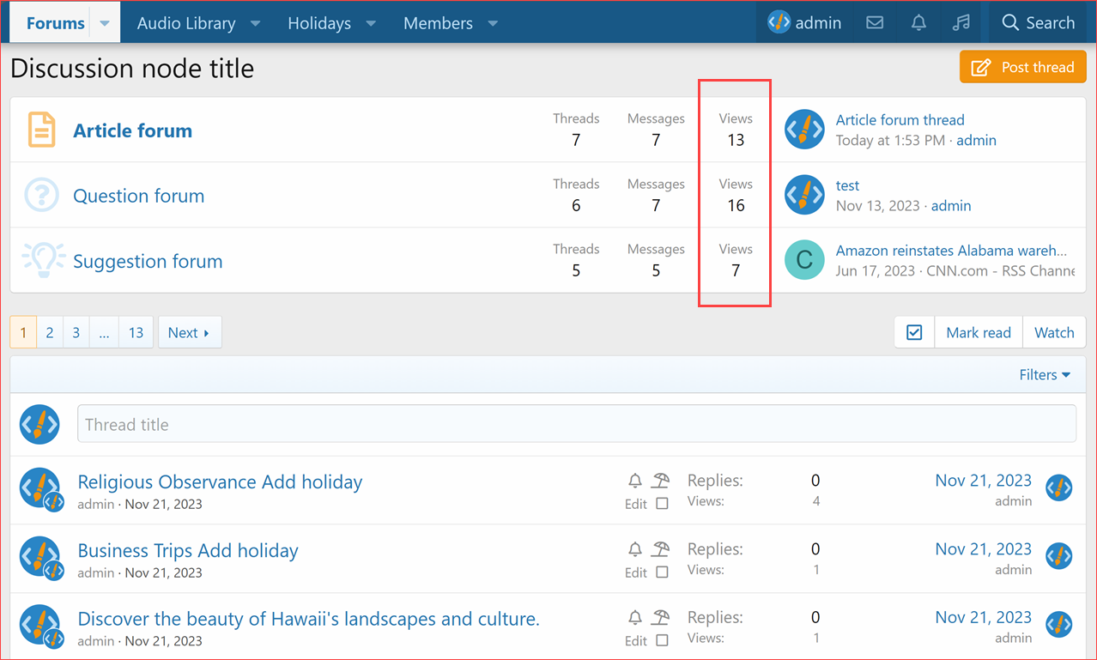Open the Filters dropdown
The width and height of the screenshot is (1097, 660).
point(1044,374)
